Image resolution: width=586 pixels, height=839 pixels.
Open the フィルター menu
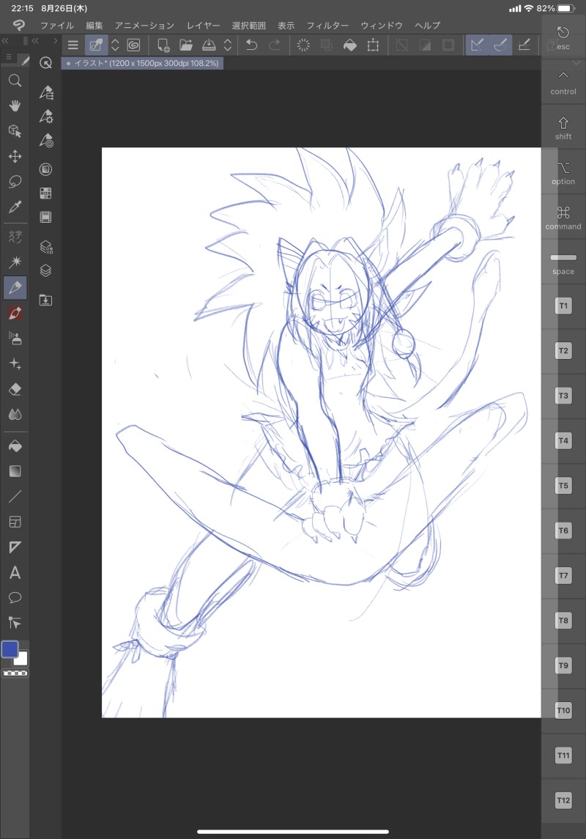pyautogui.click(x=327, y=25)
